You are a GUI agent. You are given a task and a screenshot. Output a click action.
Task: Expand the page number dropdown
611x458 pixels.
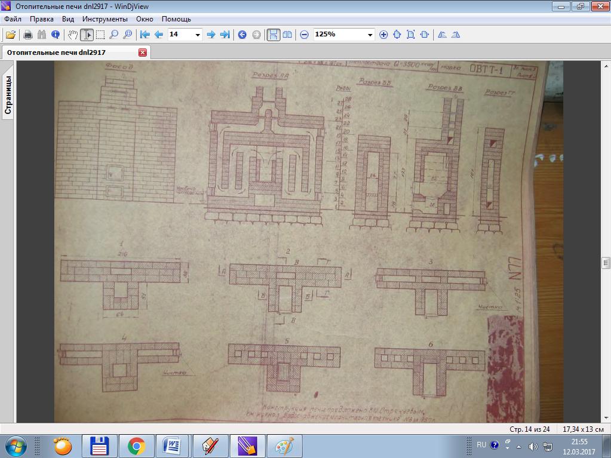click(x=198, y=35)
